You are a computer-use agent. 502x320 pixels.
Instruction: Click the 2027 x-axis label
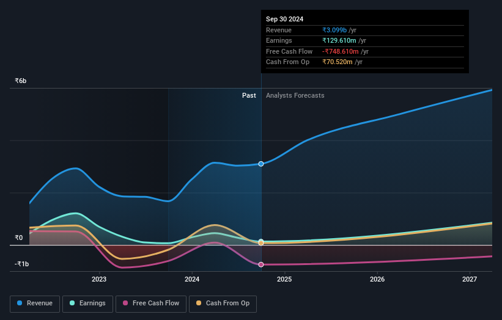click(x=470, y=280)
